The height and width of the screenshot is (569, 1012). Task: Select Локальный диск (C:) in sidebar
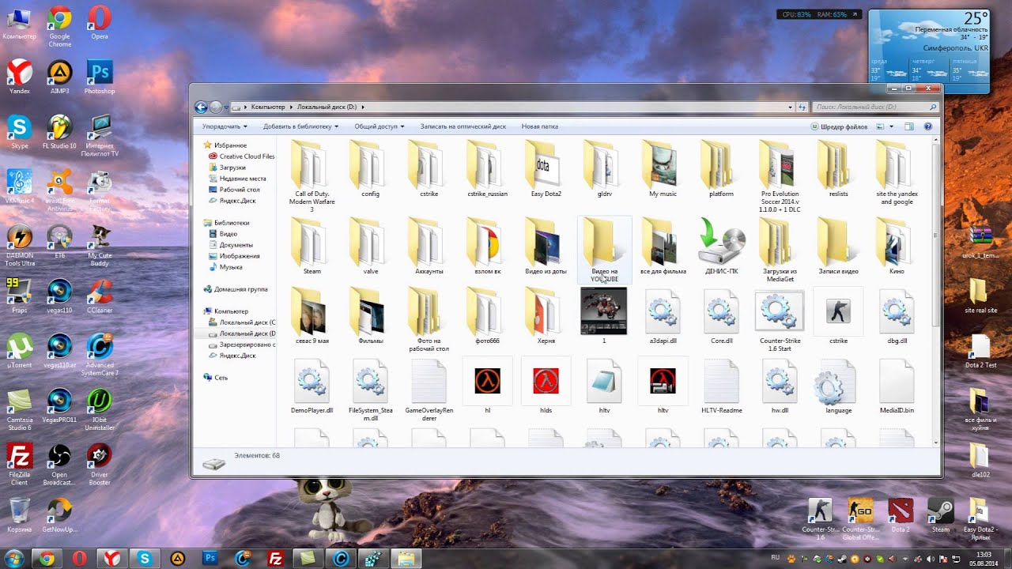click(x=242, y=322)
